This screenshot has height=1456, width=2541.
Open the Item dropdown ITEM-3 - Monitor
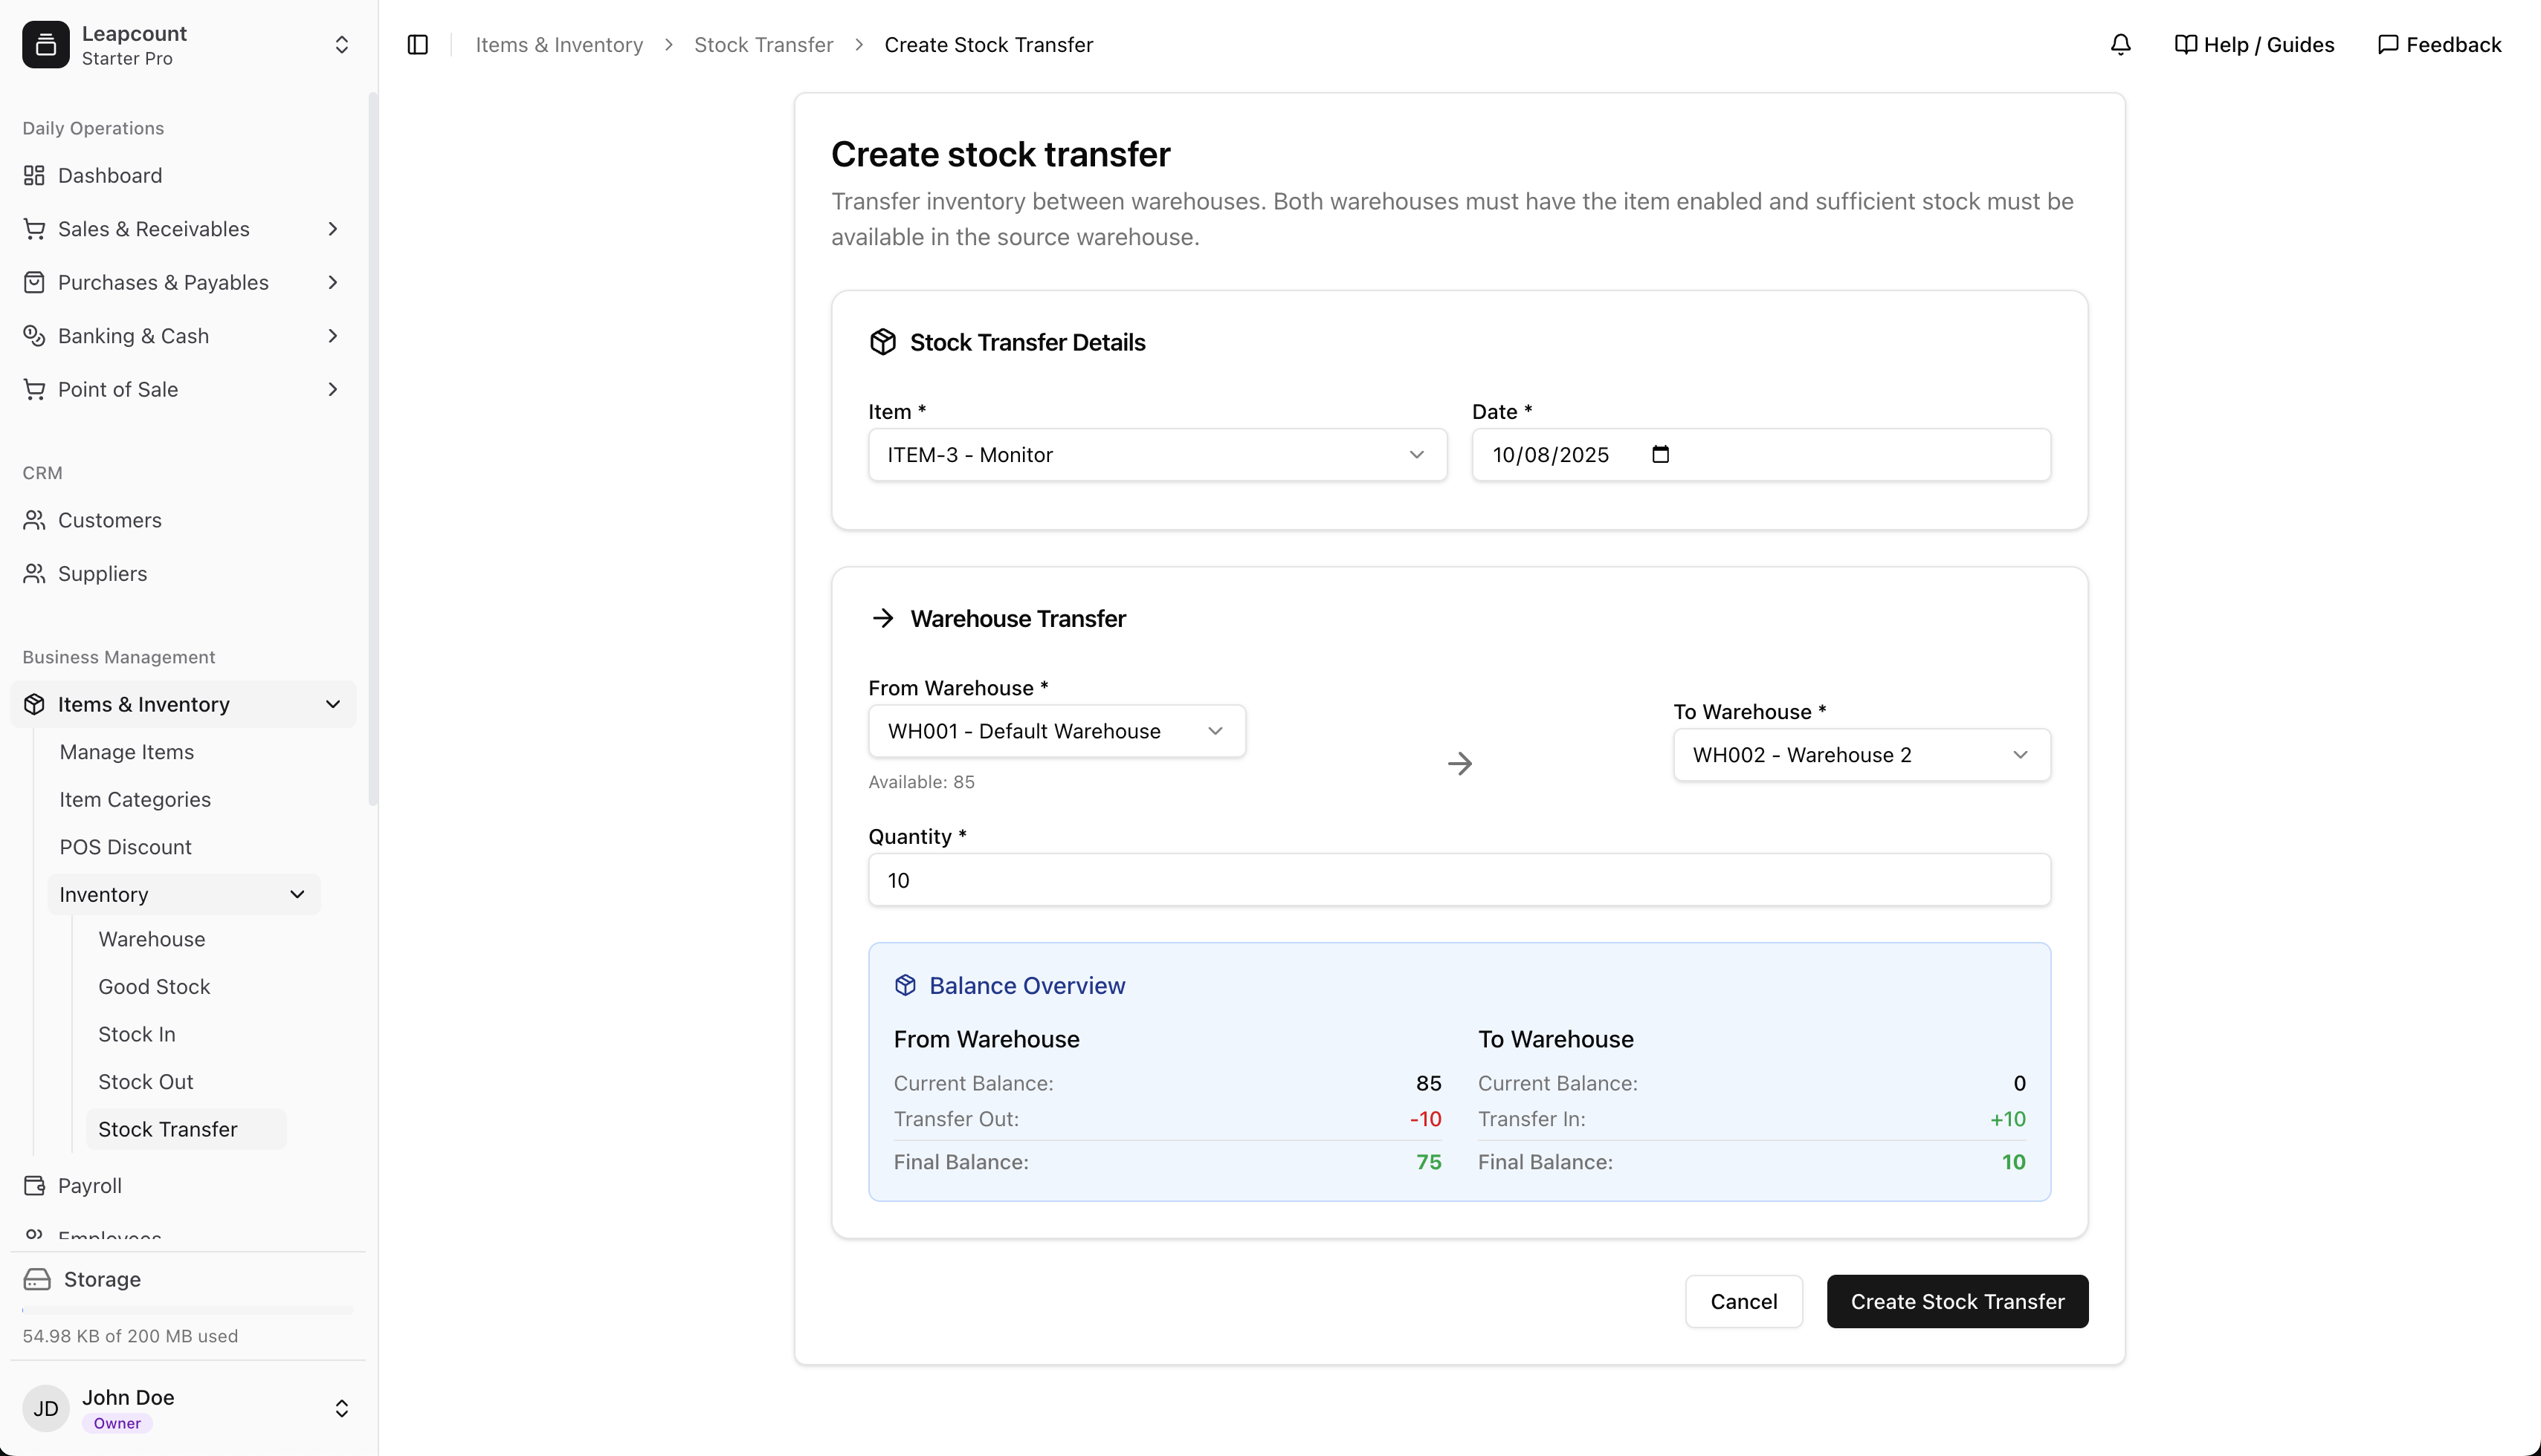click(x=1157, y=455)
